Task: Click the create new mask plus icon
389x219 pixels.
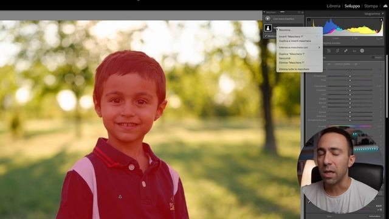Action: click(x=267, y=19)
